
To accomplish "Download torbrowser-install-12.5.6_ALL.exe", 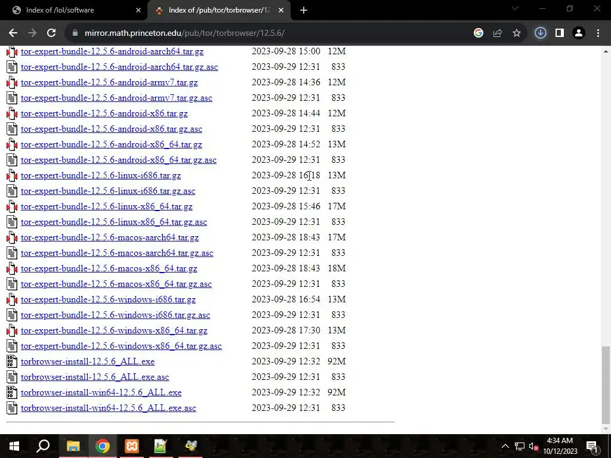I will (x=88, y=361).
